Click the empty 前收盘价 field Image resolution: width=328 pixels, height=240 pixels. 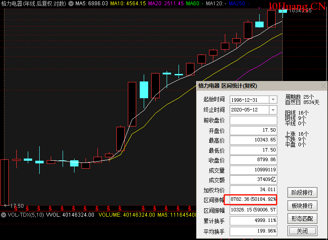253,120
